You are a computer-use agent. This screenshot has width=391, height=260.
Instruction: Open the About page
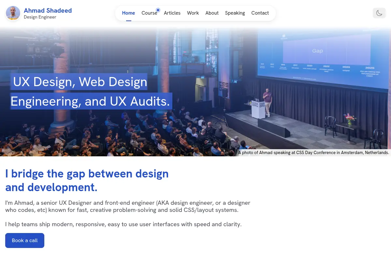212,13
